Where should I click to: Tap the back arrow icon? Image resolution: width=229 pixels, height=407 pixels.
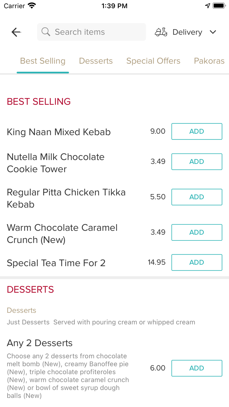16,32
